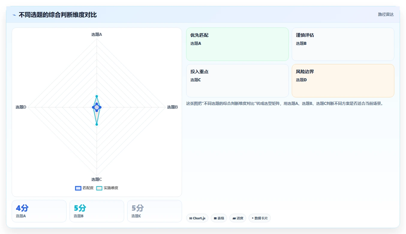Image resolution: width=406 pixels, height=234 pixels.
Task: Click the blue 匹配度 legend swatch
Action: coord(78,188)
